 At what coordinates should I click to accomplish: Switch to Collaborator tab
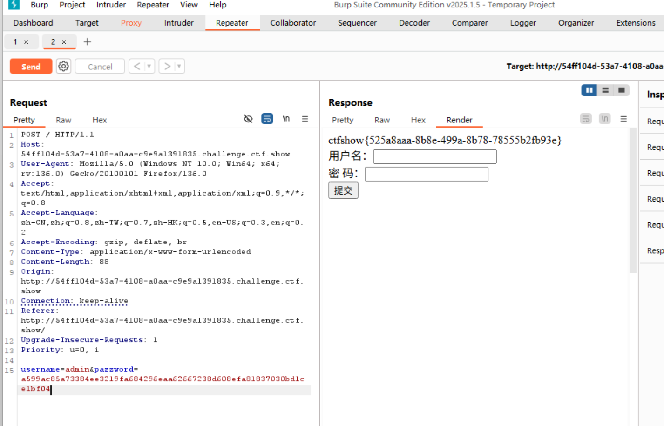(x=293, y=23)
